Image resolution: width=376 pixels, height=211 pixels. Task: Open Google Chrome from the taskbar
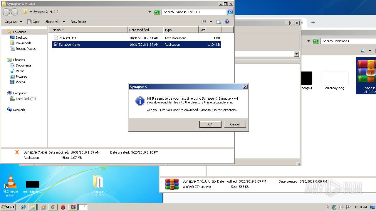pyautogui.click(x=53, y=207)
